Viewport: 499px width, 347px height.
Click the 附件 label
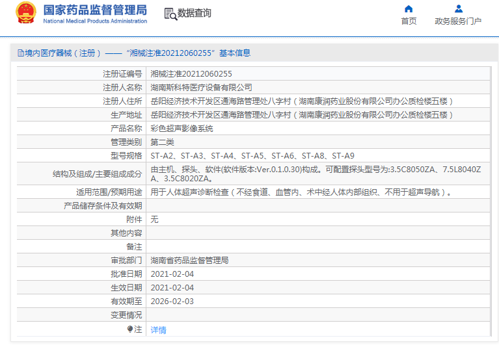[x=134, y=219]
